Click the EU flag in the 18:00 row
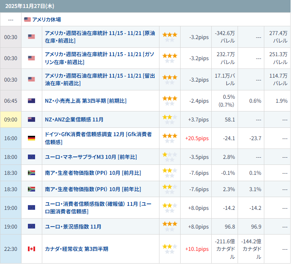Screen dimensions: 293x264 coord(31,157)
